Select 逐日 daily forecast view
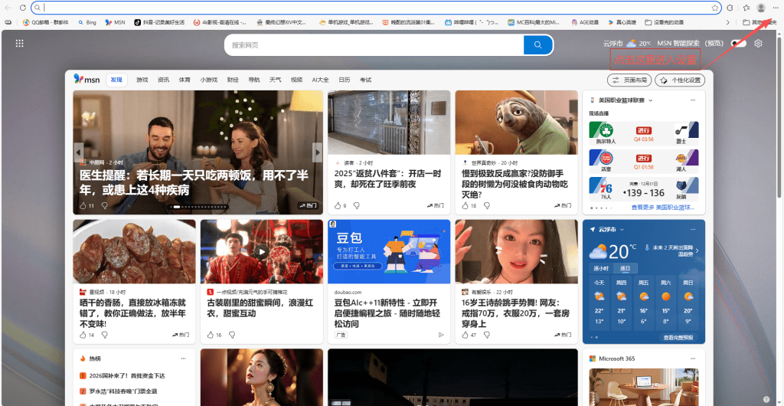 pyautogui.click(x=625, y=269)
